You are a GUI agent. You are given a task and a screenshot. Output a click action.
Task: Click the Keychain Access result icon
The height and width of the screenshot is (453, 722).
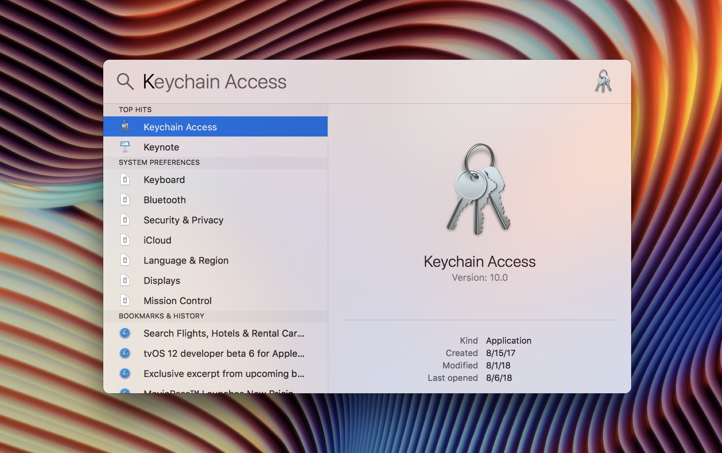pyautogui.click(x=125, y=127)
